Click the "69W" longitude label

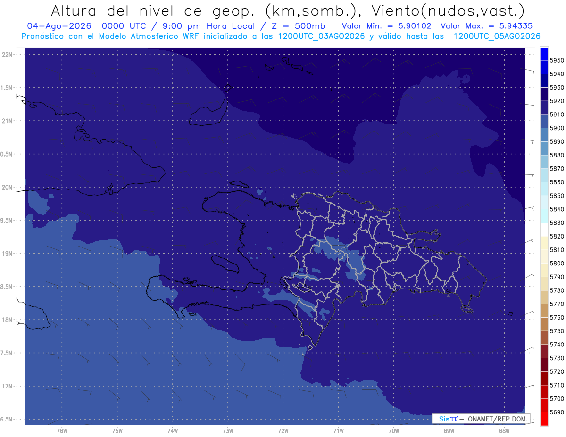[x=449, y=431]
